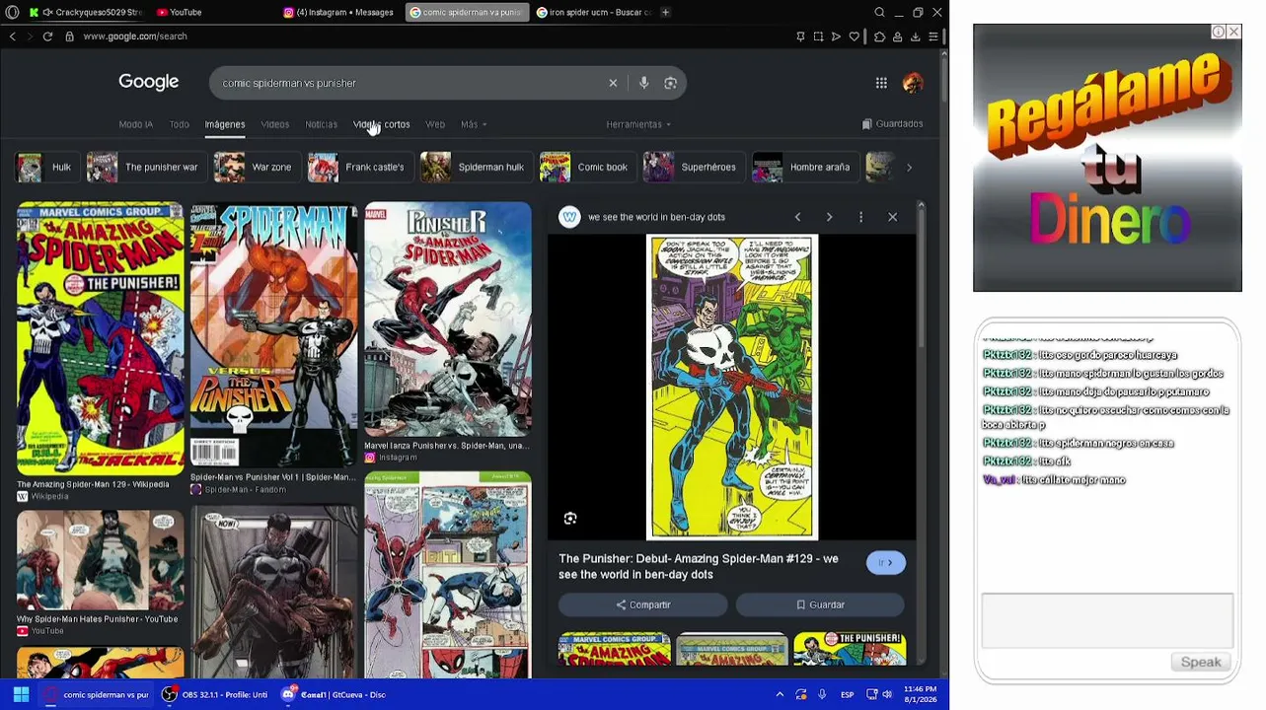
Task: Click Compartir button in preview panel
Action: click(x=642, y=604)
